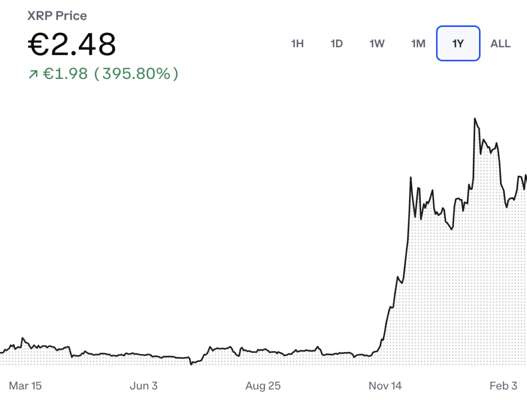Viewport: 527px width, 400px height.
Task: Click the Feb 3 axis date
Action: click(503, 386)
